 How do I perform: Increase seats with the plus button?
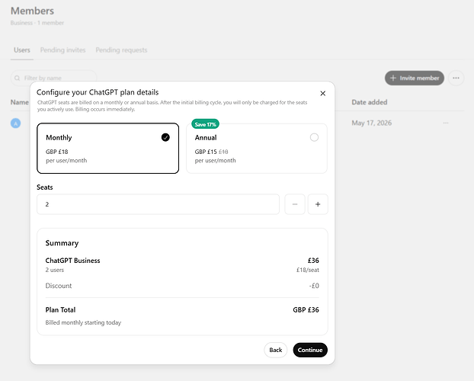[318, 204]
